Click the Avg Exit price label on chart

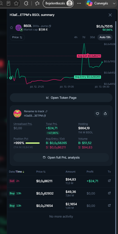click(89, 56)
